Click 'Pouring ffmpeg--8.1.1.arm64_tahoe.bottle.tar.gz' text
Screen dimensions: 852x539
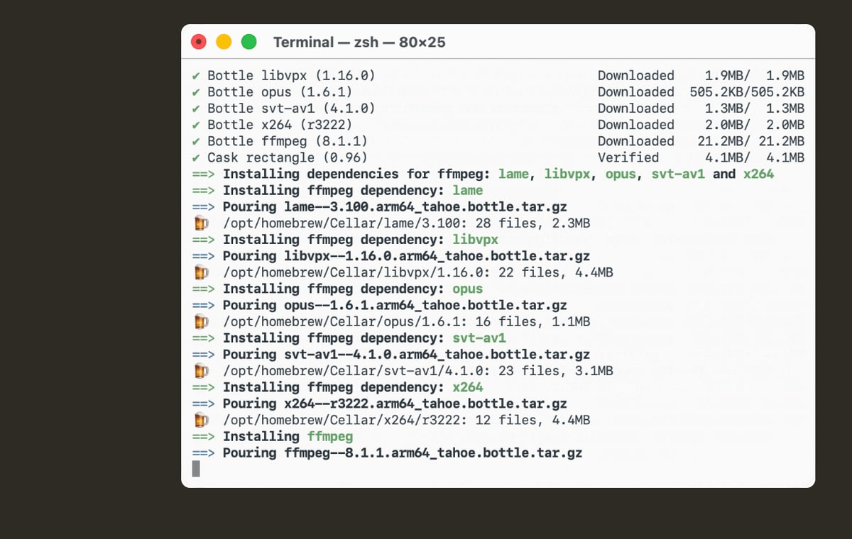click(403, 452)
